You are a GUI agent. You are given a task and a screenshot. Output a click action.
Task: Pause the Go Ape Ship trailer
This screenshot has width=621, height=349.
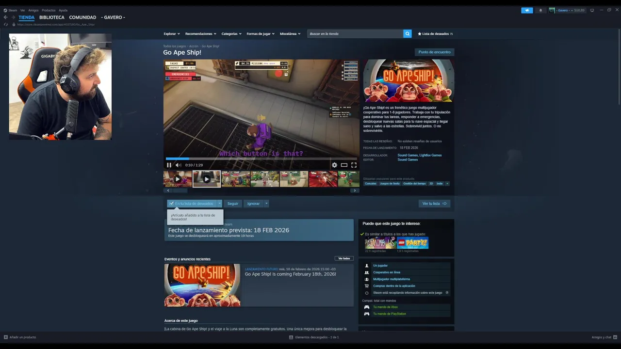pyautogui.click(x=169, y=165)
